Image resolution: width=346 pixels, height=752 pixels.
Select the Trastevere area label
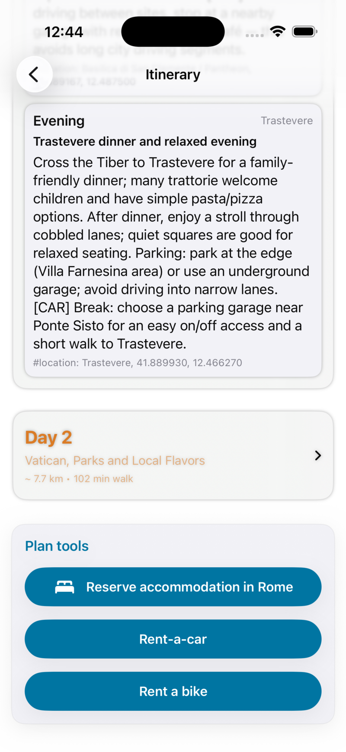(287, 121)
